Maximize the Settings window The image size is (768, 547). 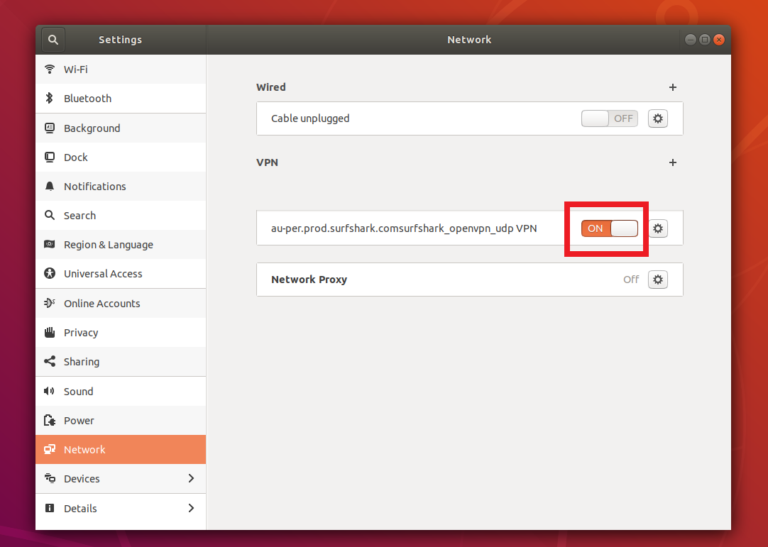(x=704, y=40)
